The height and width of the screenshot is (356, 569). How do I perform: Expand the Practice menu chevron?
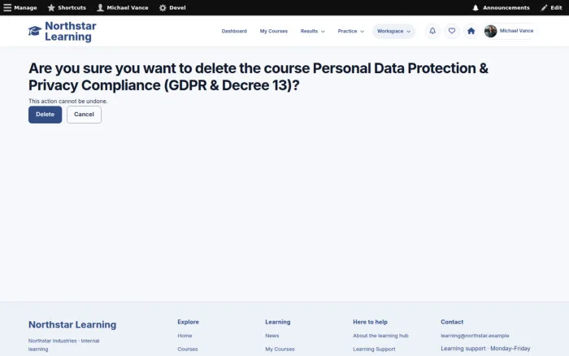pos(363,32)
